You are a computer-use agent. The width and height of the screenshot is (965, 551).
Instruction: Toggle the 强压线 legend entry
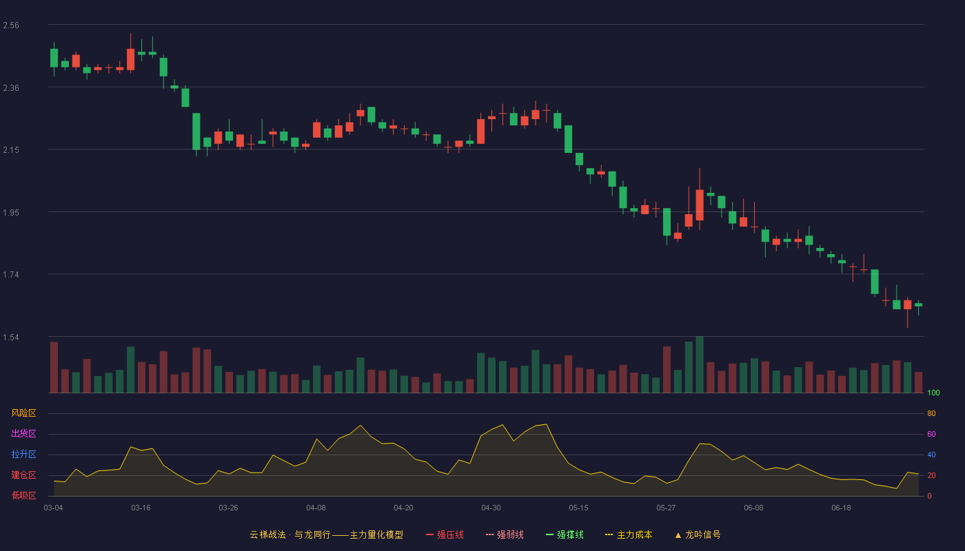pos(445,534)
